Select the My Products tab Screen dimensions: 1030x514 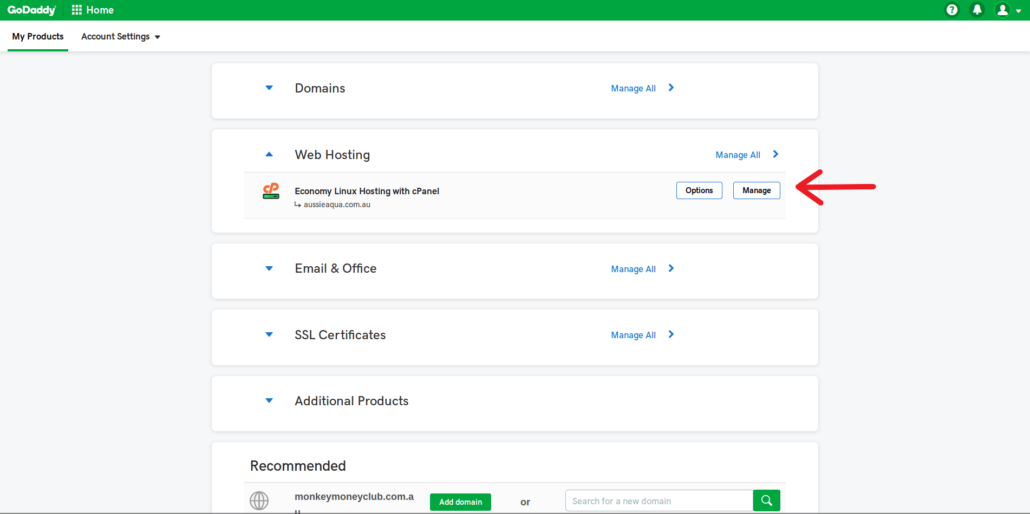38,36
